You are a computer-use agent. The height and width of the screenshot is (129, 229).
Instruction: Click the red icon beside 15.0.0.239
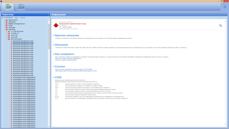(9, 37)
